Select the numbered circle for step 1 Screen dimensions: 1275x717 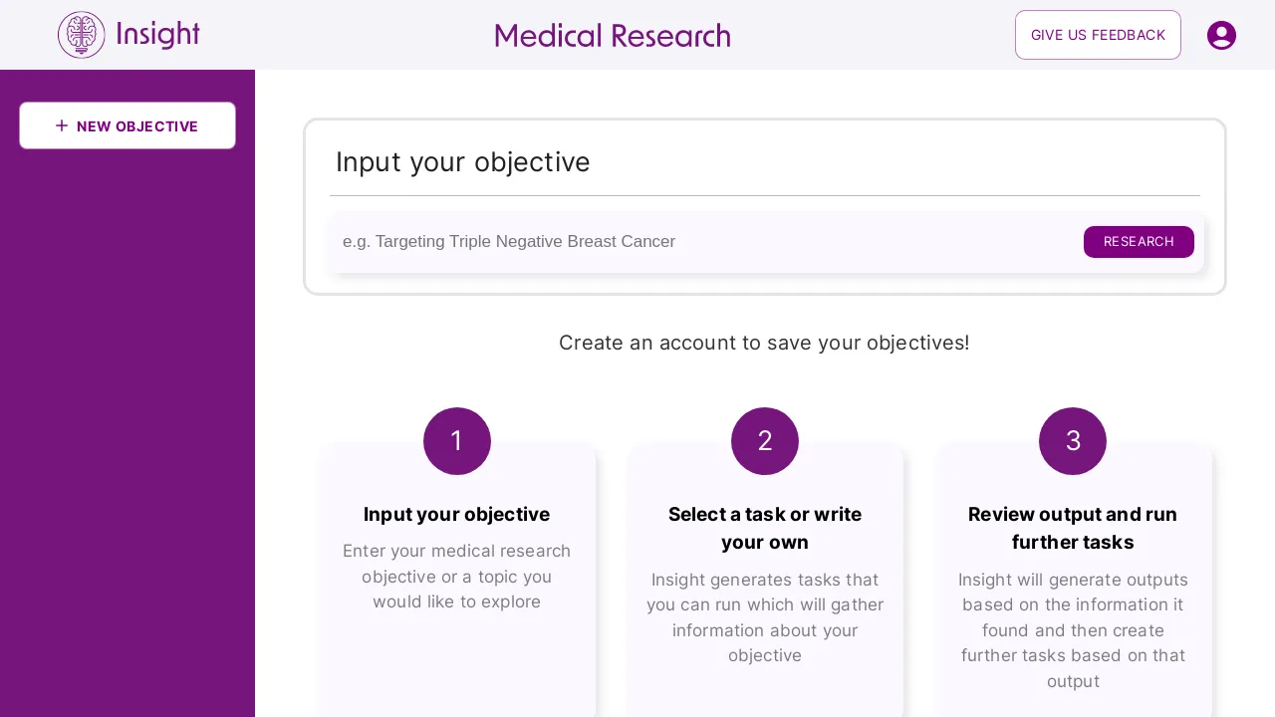point(456,440)
